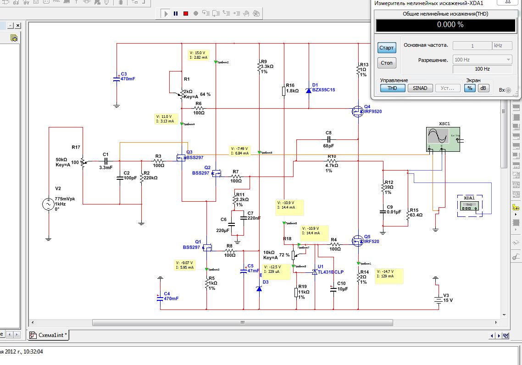Click Старт in the distortion analyzer
This screenshot has height=365, width=522.
coord(387,48)
